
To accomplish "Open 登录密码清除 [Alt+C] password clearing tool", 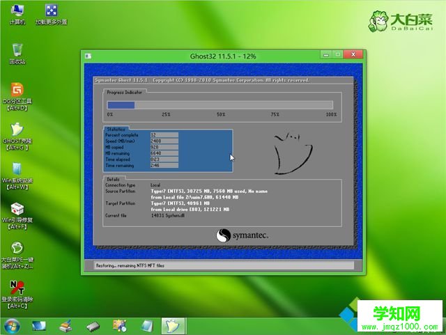I will tap(17, 295).
